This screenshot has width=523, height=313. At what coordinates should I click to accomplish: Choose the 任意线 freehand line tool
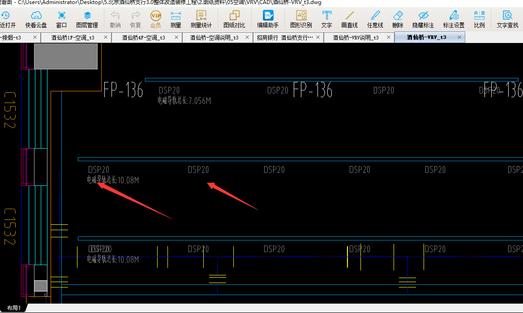[x=375, y=19]
